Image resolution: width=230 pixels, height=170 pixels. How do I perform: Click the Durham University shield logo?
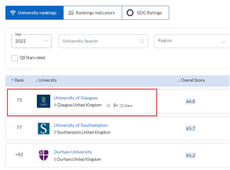44,155
